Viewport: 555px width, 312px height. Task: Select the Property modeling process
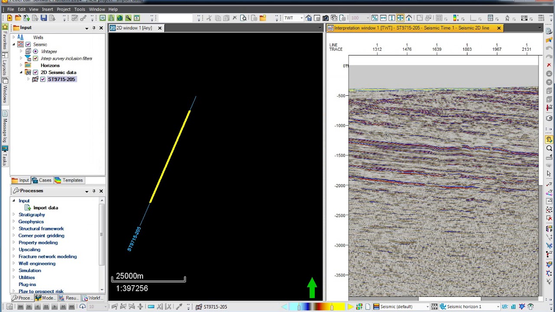click(x=38, y=242)
